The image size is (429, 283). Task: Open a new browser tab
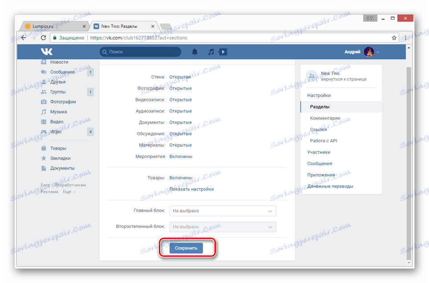[x=166, y=27]
